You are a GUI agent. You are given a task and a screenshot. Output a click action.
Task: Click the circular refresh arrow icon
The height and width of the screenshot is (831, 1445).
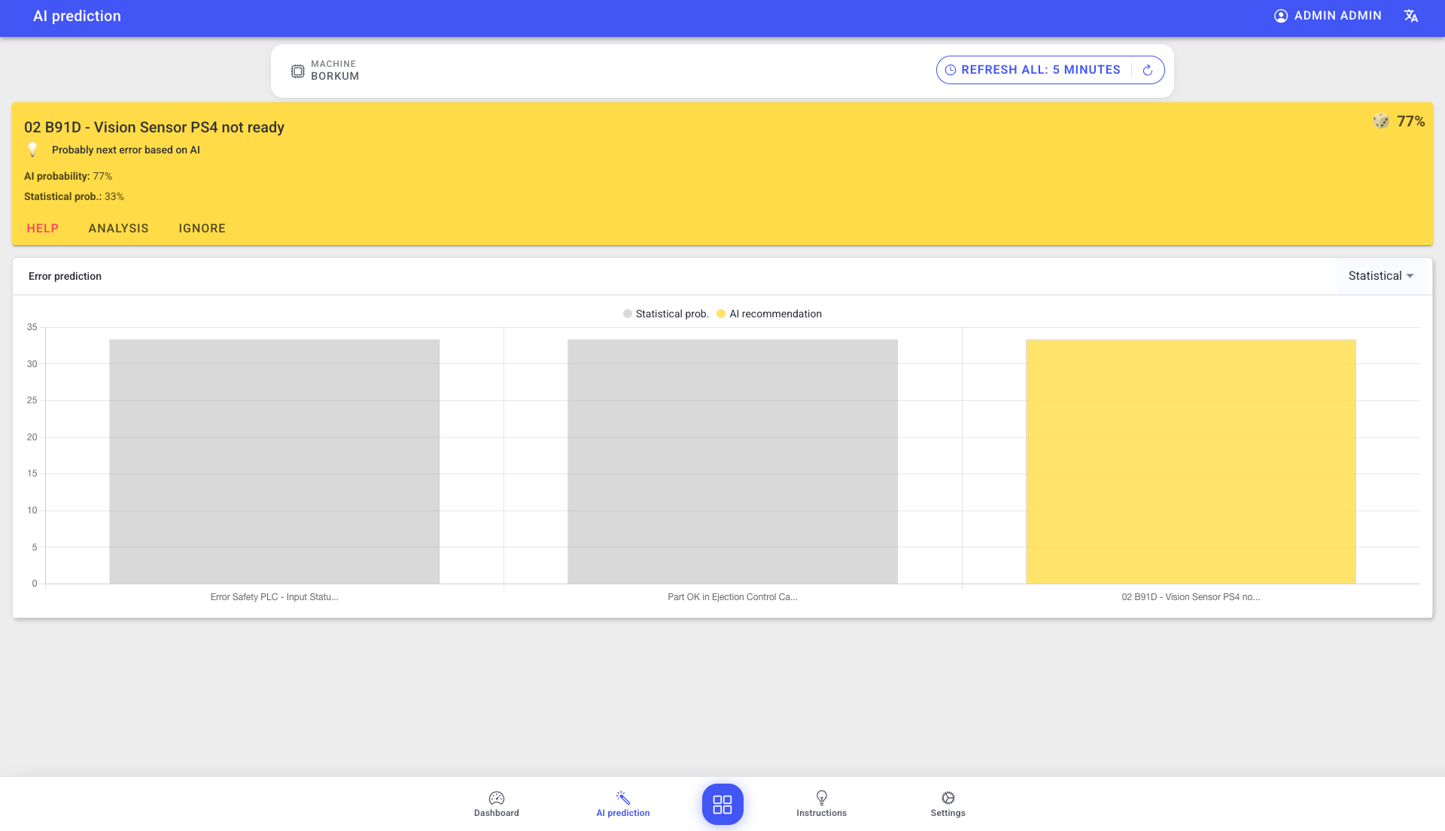[1148, 70]
